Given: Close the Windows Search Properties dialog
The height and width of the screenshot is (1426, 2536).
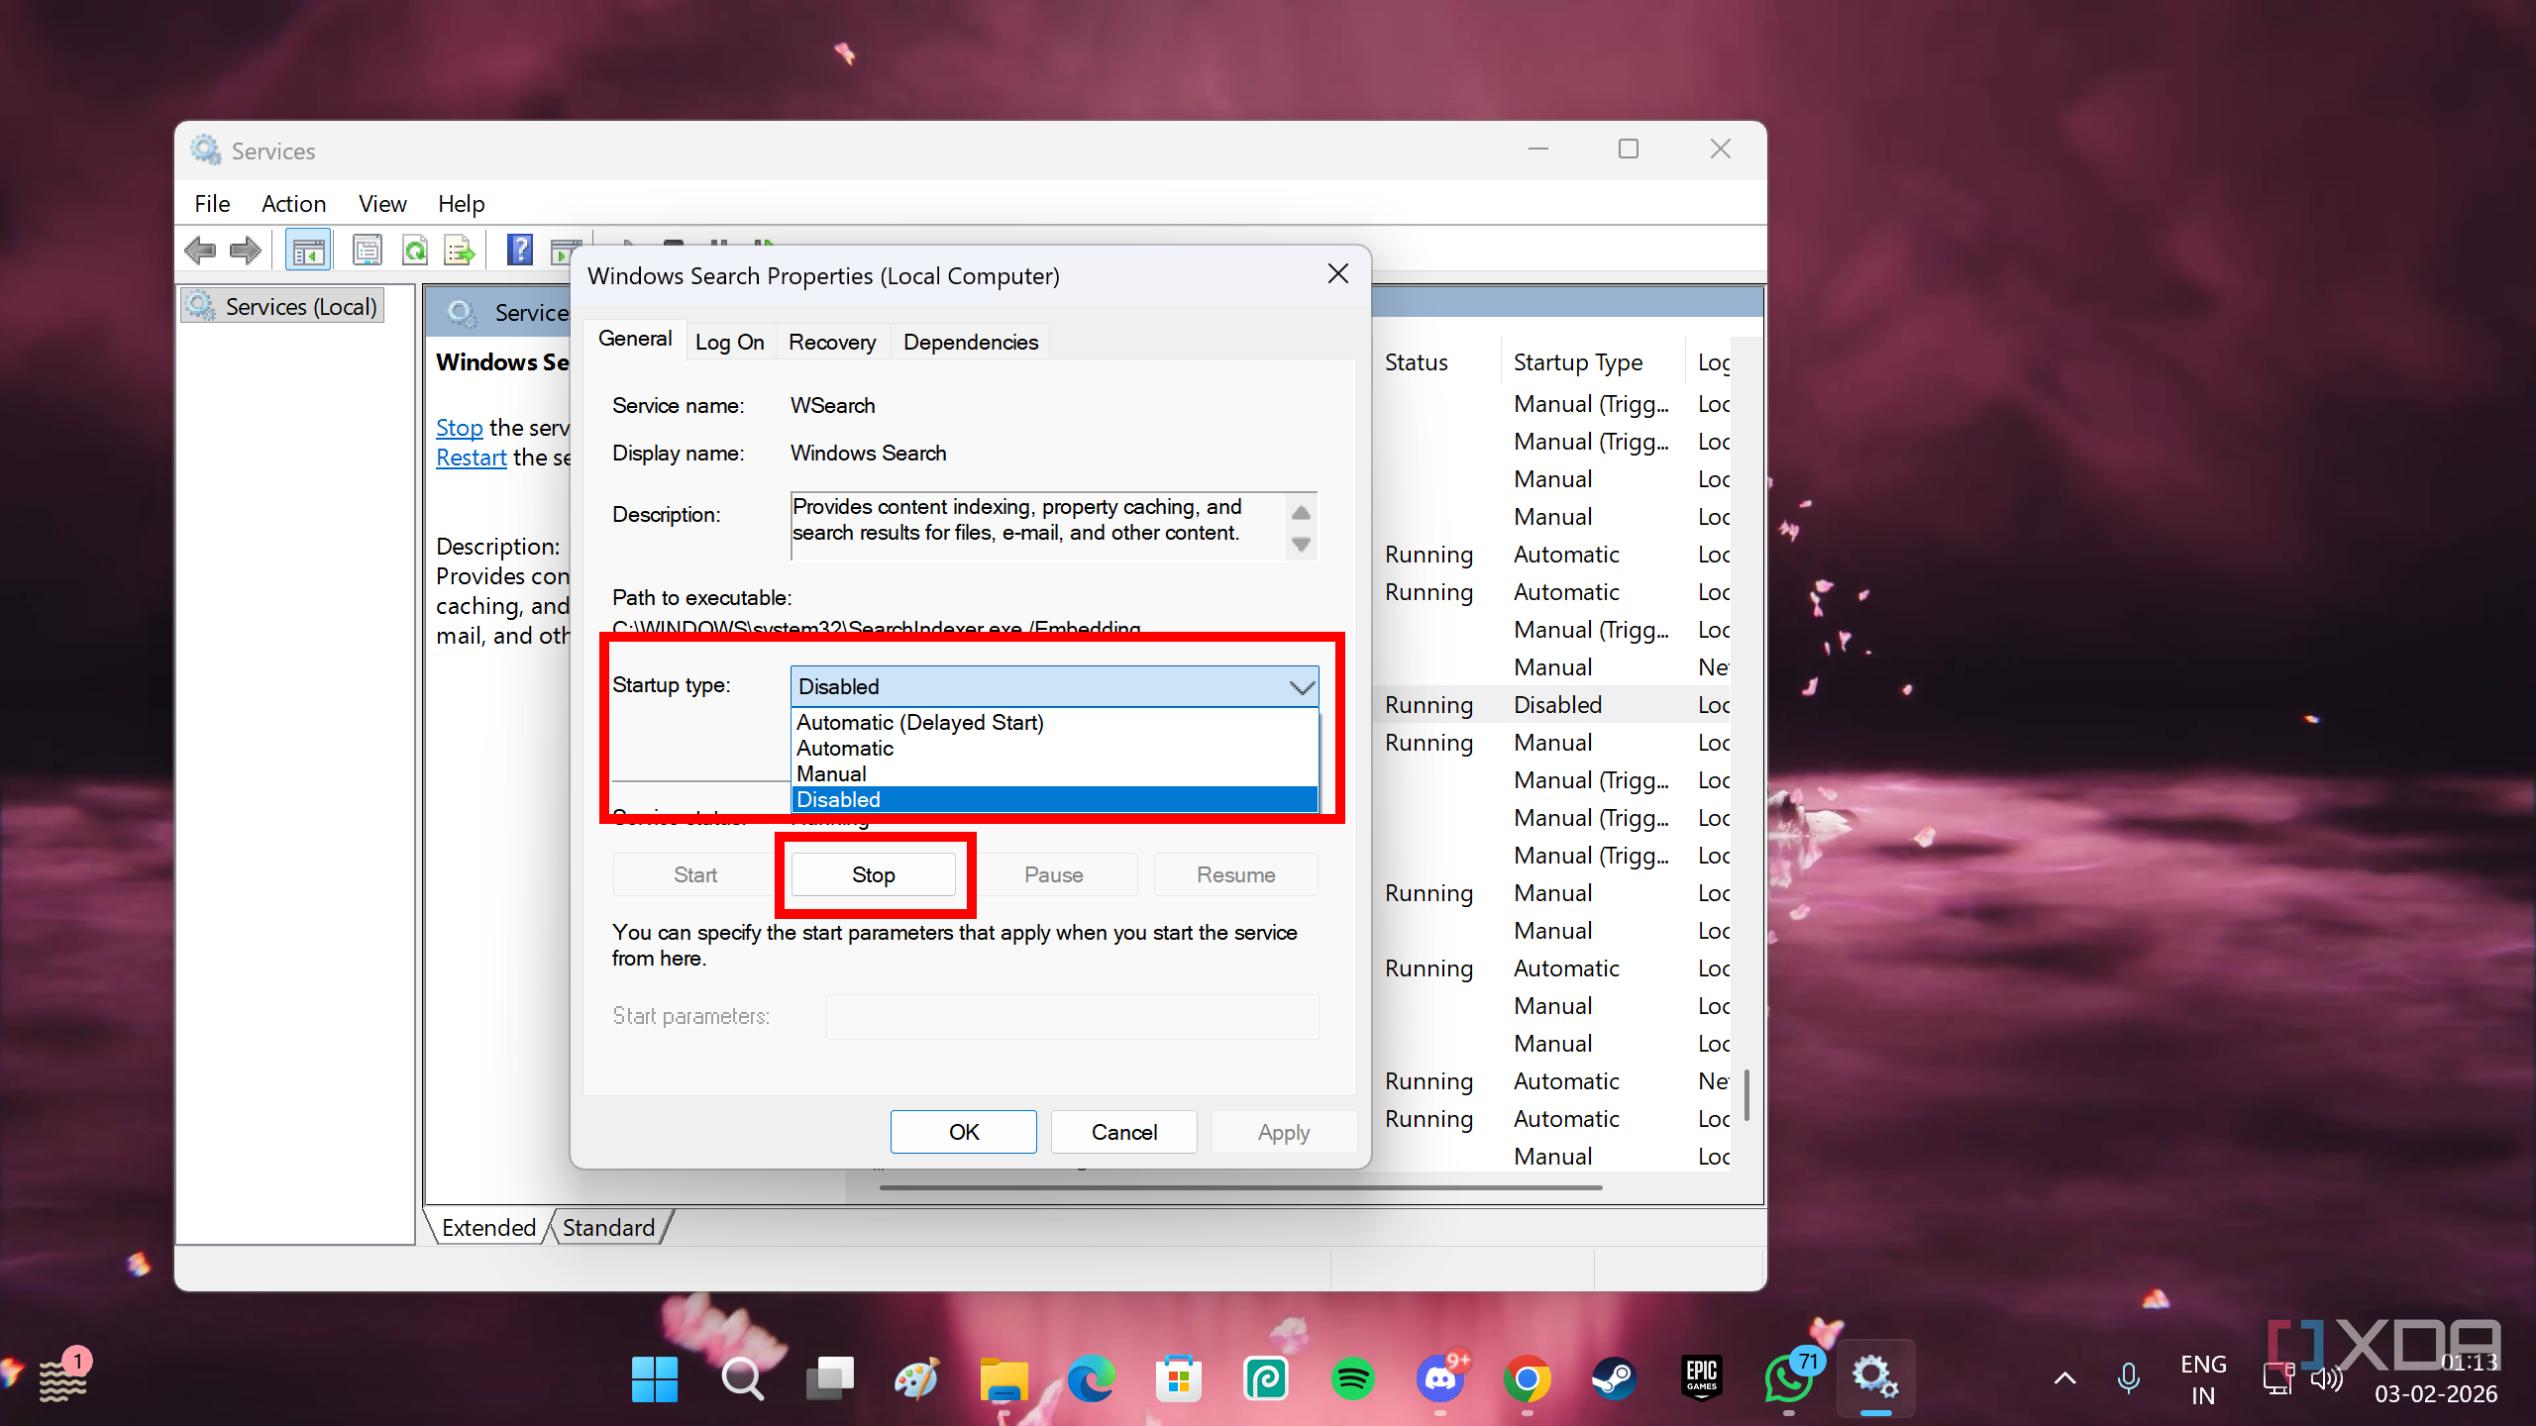Looking at the screenshot, I should (1337, 274).
